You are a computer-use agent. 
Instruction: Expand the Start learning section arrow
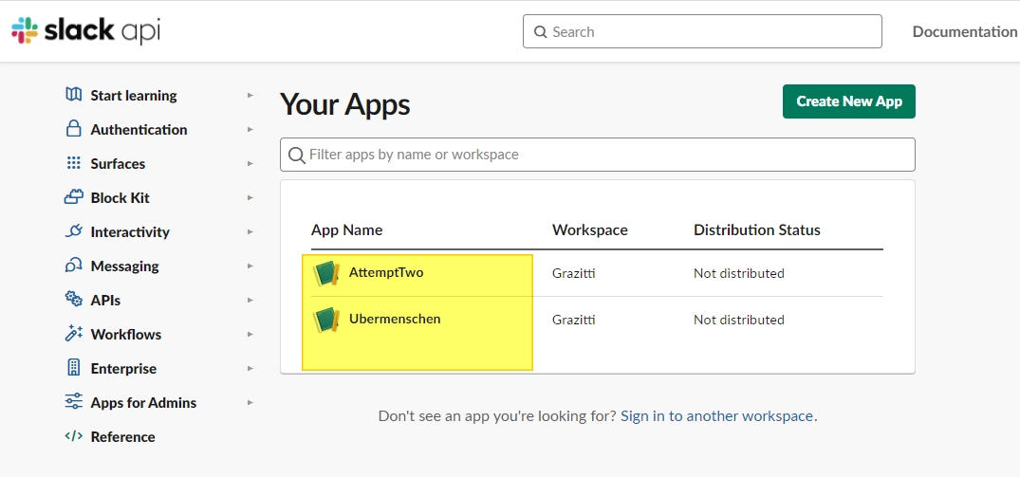pos(250,95)
